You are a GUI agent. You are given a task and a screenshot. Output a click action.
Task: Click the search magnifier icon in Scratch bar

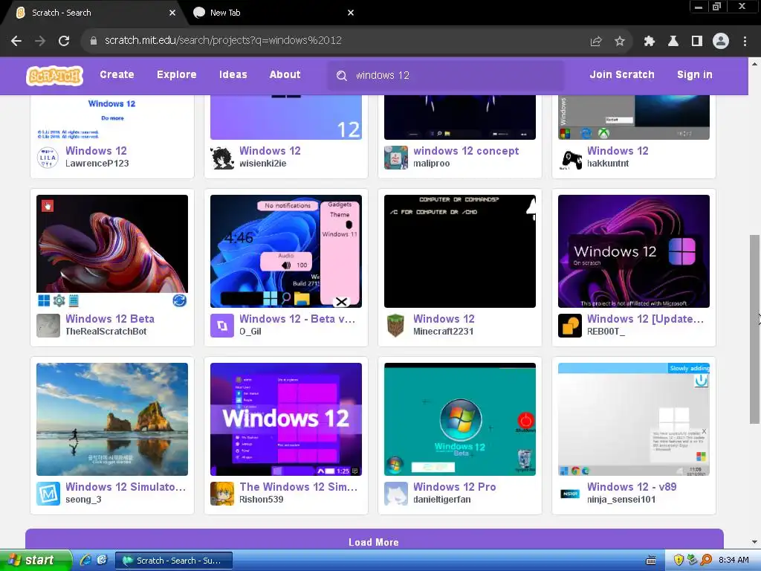(342, 76)
